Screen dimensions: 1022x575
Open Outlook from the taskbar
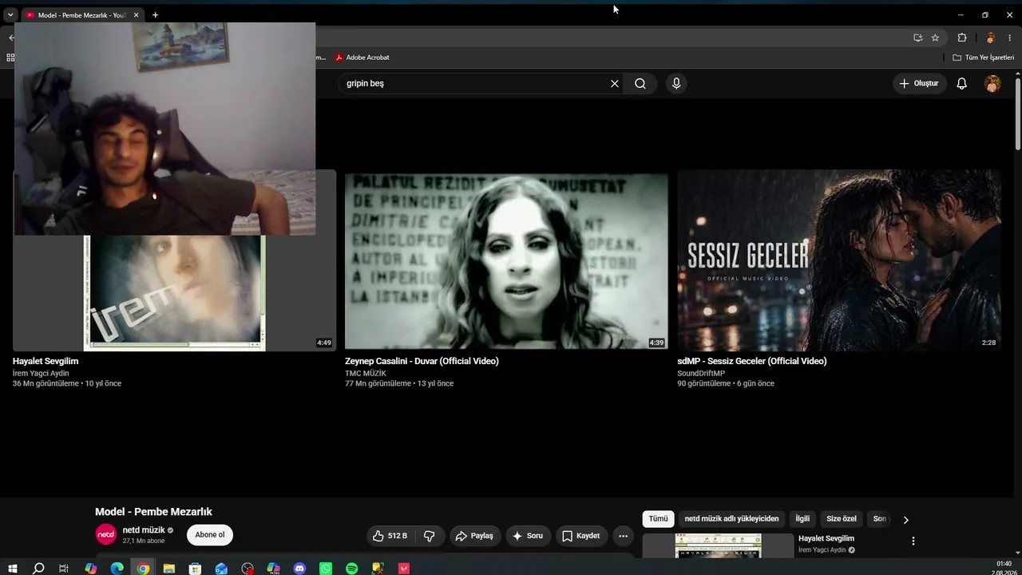point(221,569)
